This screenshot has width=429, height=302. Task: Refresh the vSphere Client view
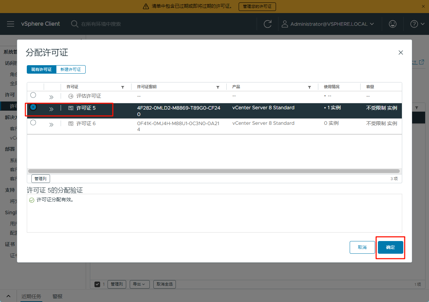[x=268, y=24]
